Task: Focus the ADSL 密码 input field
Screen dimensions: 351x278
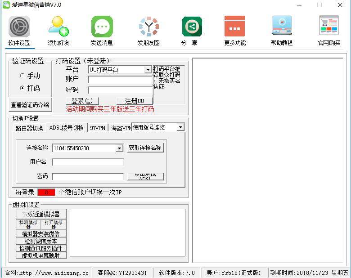Action: coord(88,176)
